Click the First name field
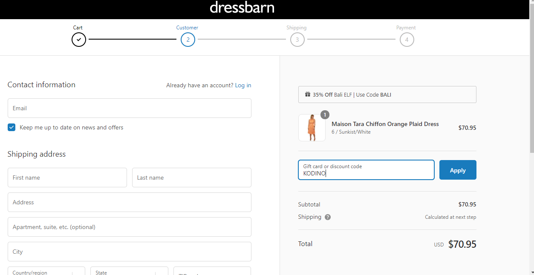 tap(67, 178)
